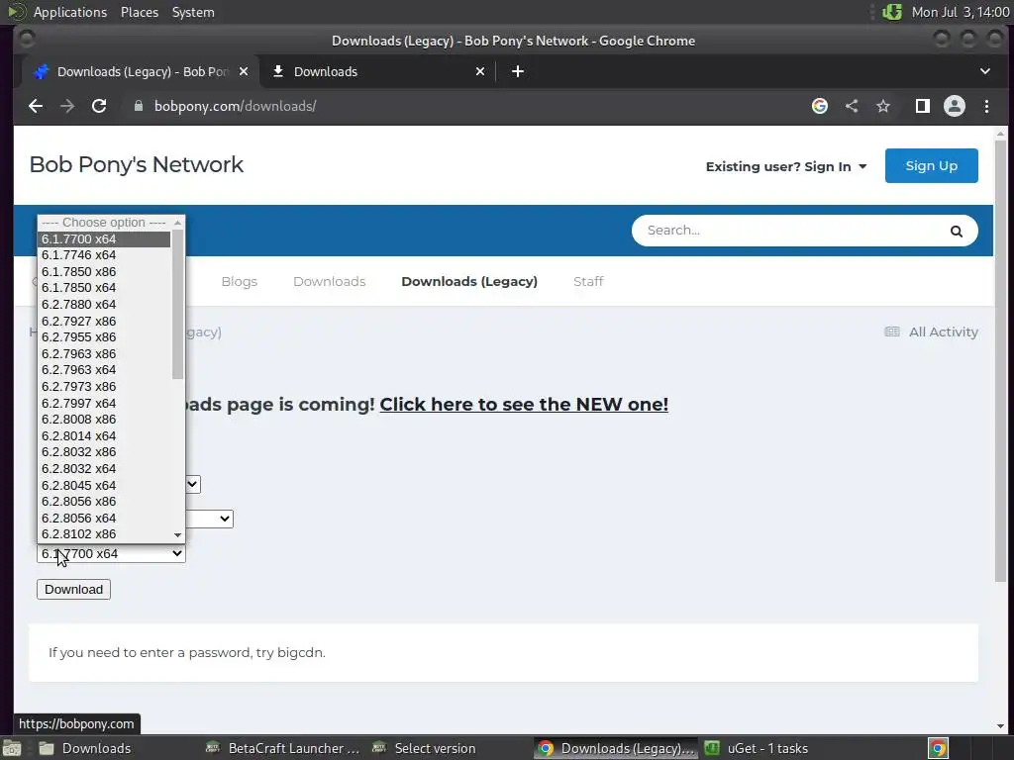
Task: Click the uGet tray icon in top panel
Action: 892,12
